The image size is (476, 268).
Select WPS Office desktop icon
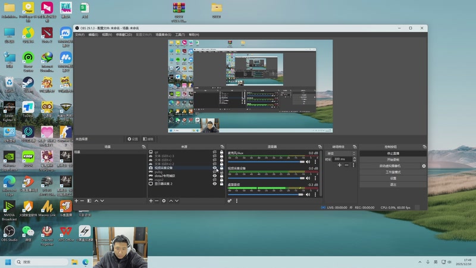tap(66, 233)
